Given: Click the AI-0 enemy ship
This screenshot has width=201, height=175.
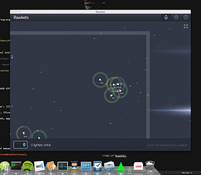Looking at the screenshot, I should (111, 96).
